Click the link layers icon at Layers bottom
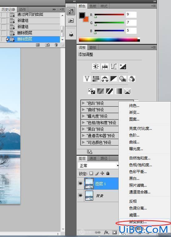This screenshot has height=237, width=171. coord(97,232)
